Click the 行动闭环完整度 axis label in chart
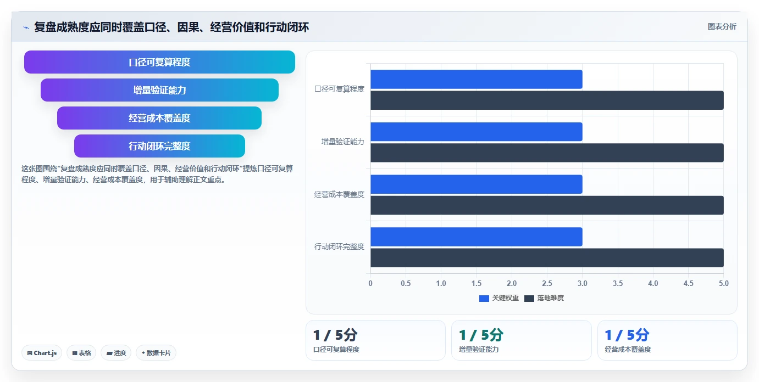 pos(339,246)
